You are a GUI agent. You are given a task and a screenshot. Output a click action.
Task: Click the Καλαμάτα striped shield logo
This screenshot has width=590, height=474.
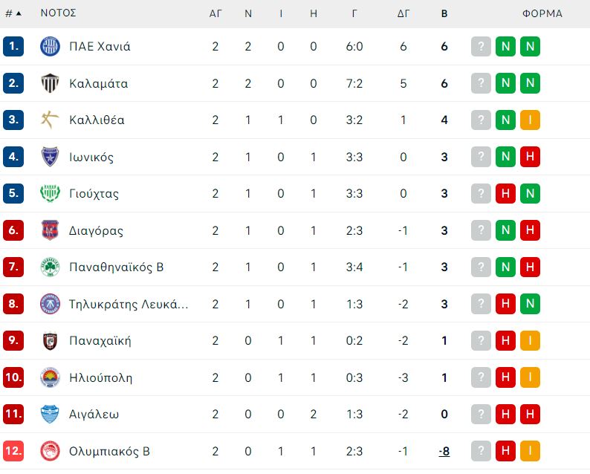[x=50, y=83]
